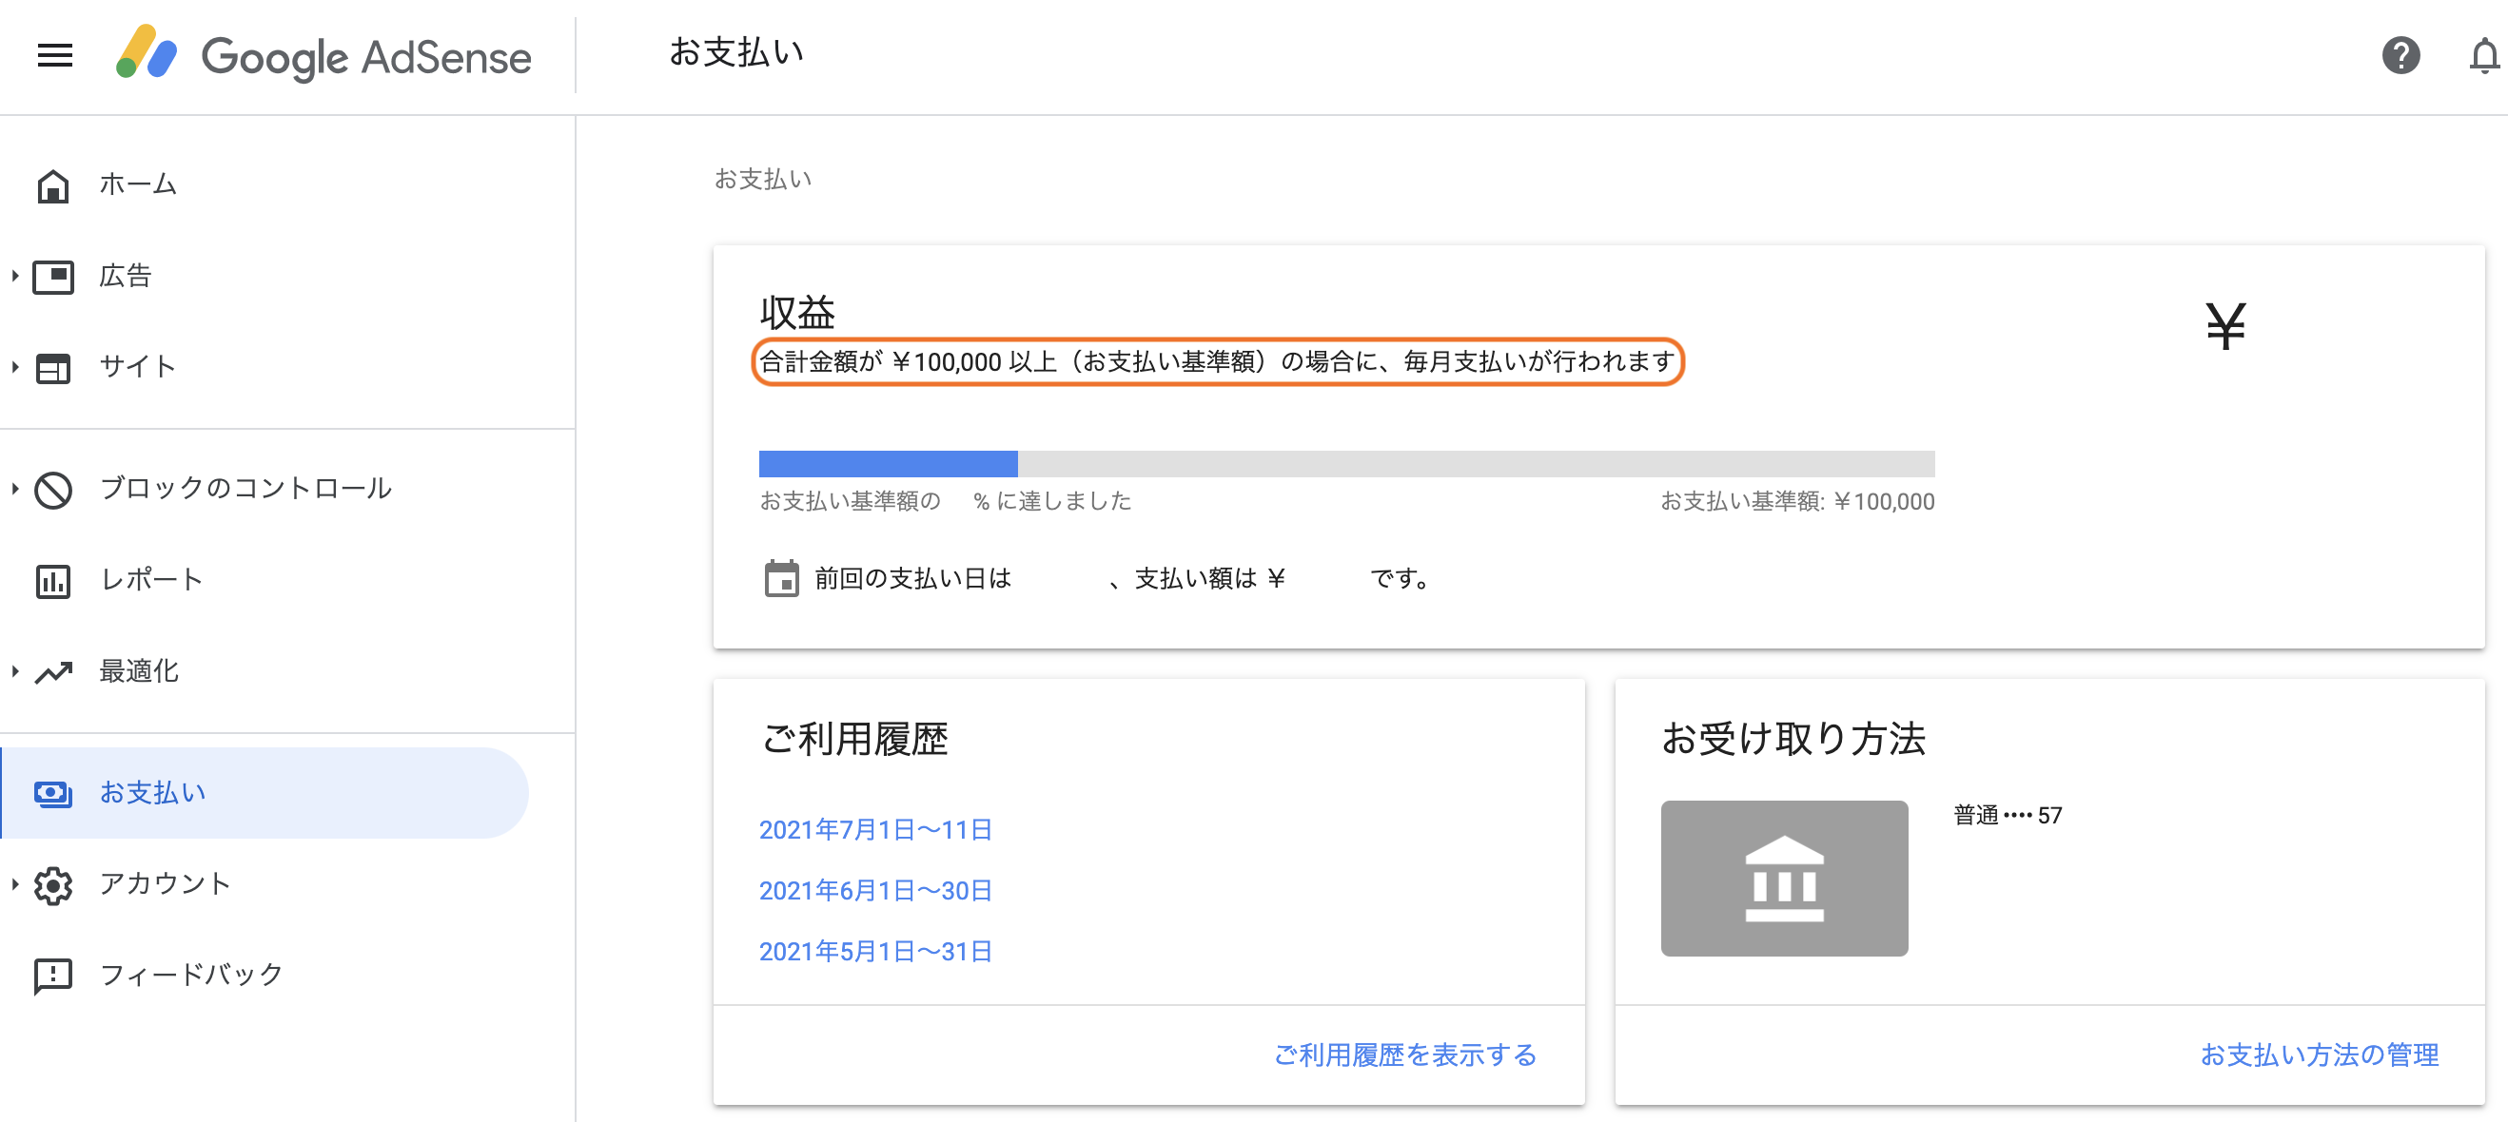Click the gear icon beside アカウント
Image resolution: width=2508 pixels, height=1122 pixels.
52,884
